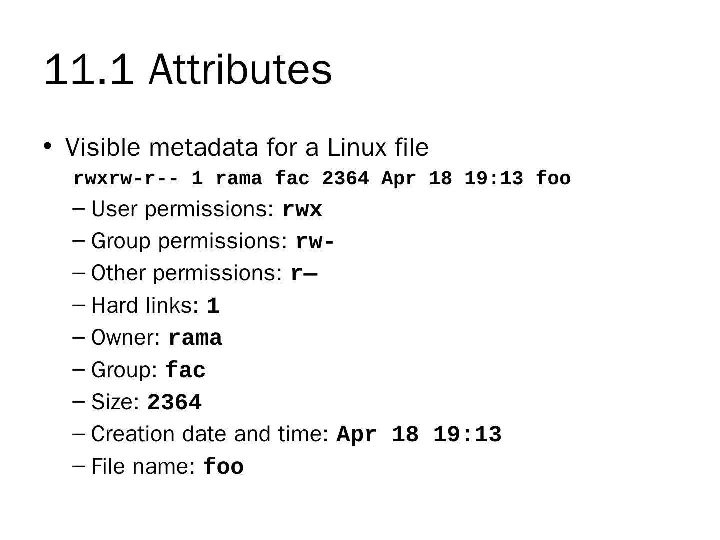Select the "User permissions:" label
This screenshot has width=720, height=540.
(183, 209)
